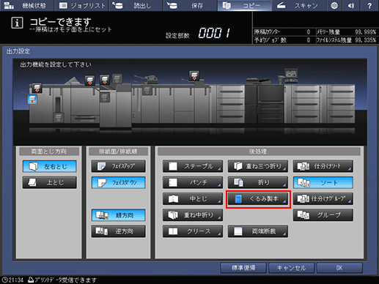Image resolution: width=379 pixels, height=284 pixels.
Task: Click the 排紙面/排紙順 section header
Action: point(118,152)
